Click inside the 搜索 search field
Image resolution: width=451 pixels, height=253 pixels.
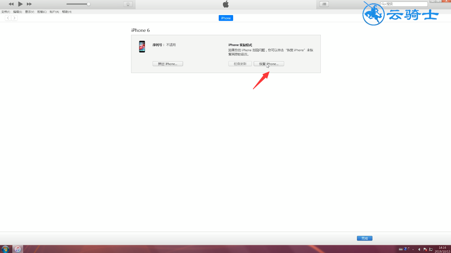pyautogui.click(x=404, y=4)
